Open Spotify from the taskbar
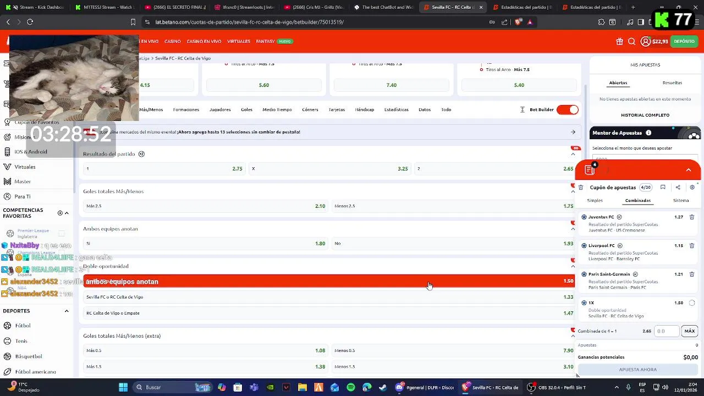The height and width of the screenshot is (396, 704). [351, 387]
